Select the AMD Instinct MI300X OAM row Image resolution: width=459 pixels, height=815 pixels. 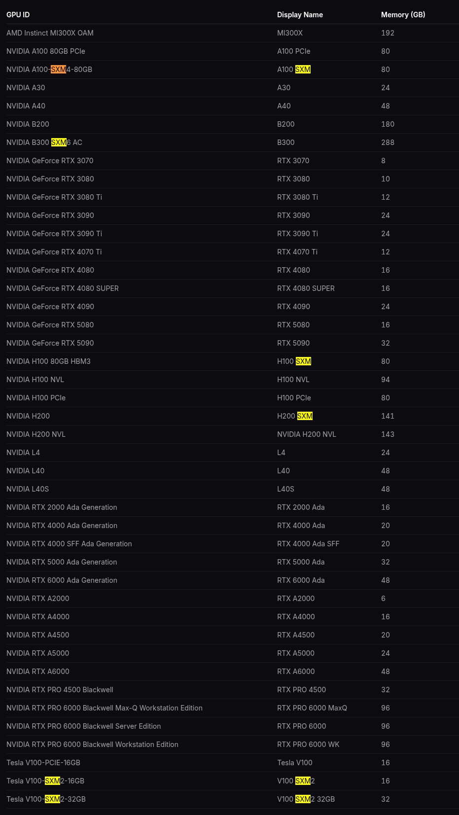click(x=229, y=33)
